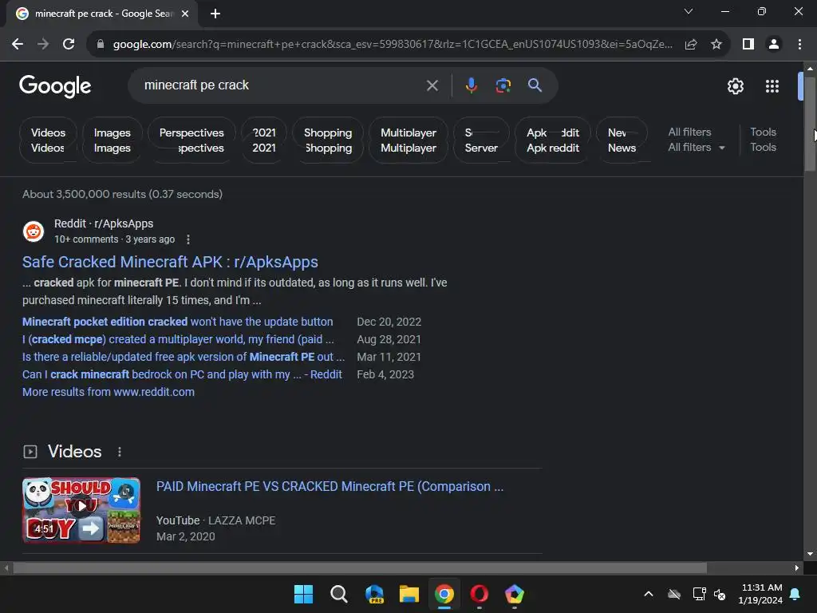Viewport: 817px width, 613px height.
Task: Open Google quick settings gear
Action: 735,86
